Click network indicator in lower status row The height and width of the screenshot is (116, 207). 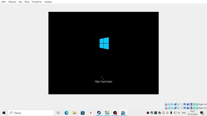pyautogui.click(x=175, y=108)
